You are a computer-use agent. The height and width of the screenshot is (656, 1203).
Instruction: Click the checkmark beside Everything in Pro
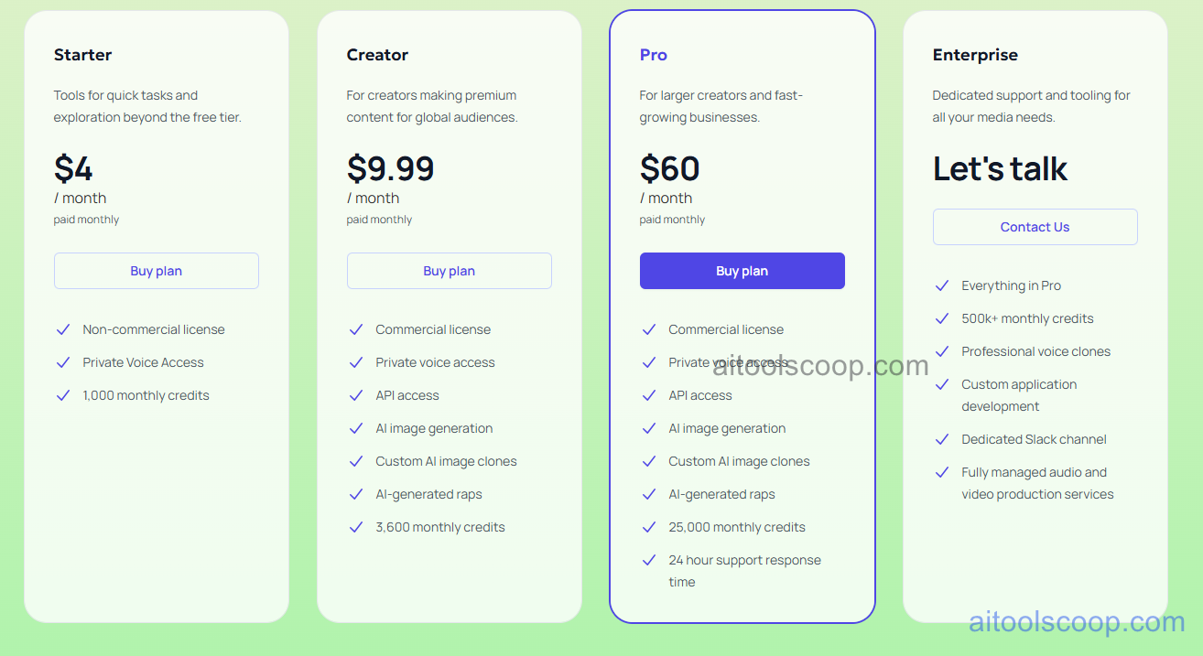coord(942,285)
